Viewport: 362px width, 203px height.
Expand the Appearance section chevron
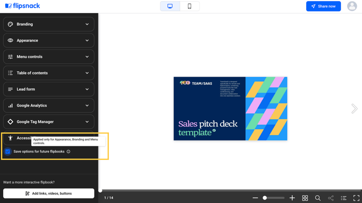coord(87,40)
